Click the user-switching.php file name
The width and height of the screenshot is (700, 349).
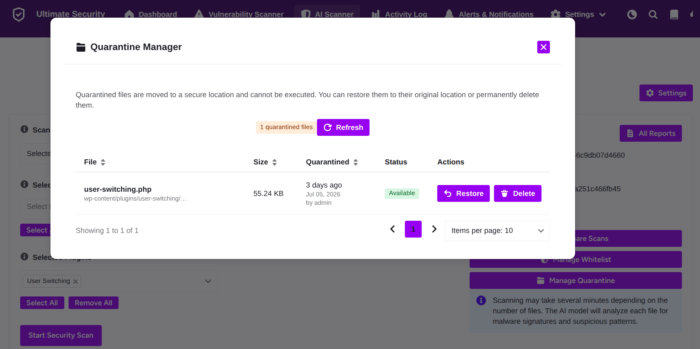coord(118,189)
